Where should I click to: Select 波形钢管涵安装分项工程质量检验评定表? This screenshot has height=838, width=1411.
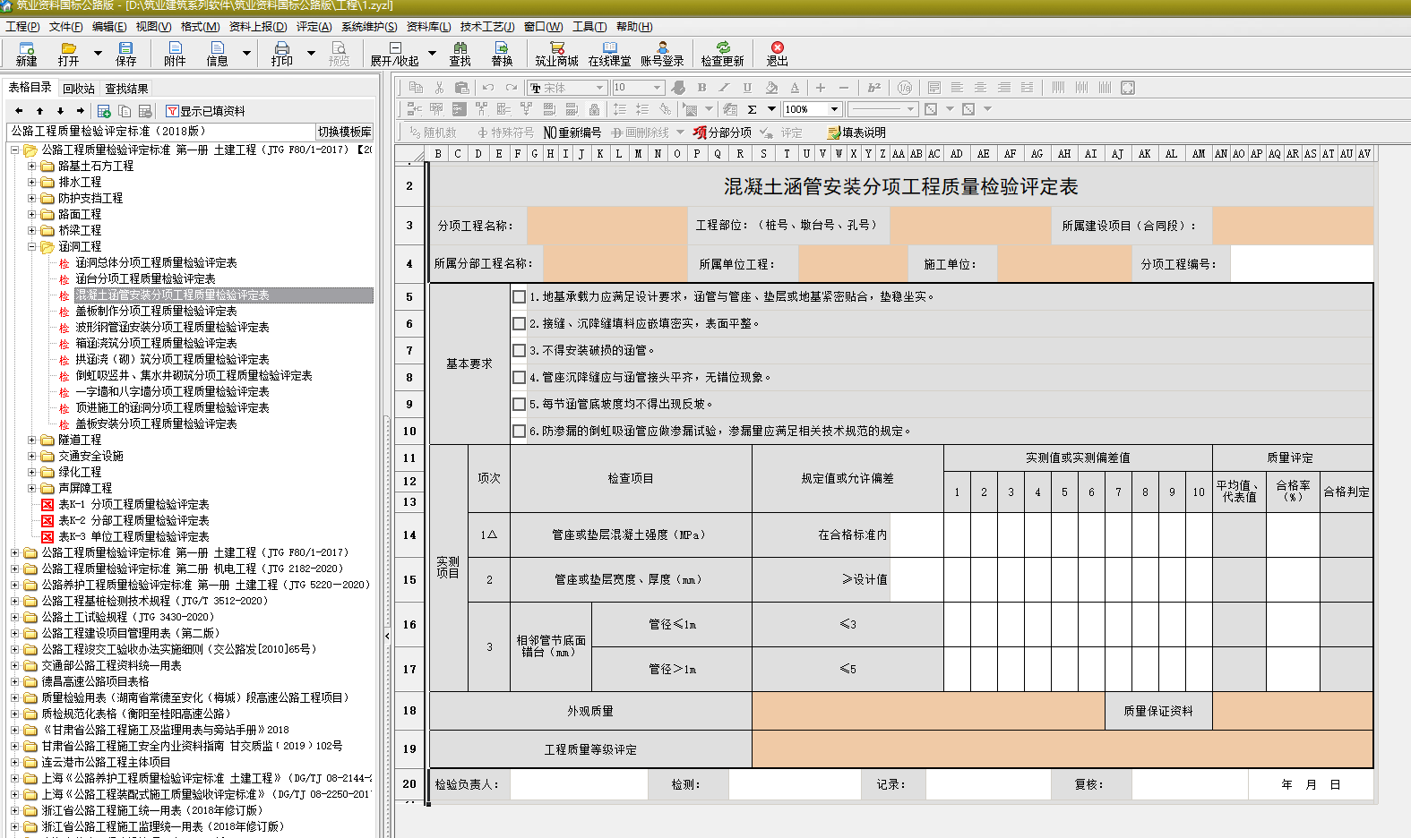[x=173, y=327]
